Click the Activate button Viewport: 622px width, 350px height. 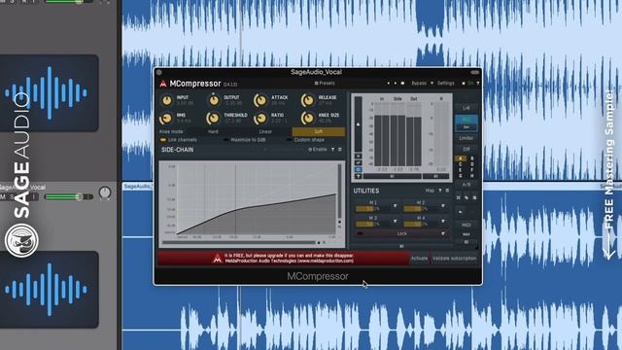click(x=419, y=259)
